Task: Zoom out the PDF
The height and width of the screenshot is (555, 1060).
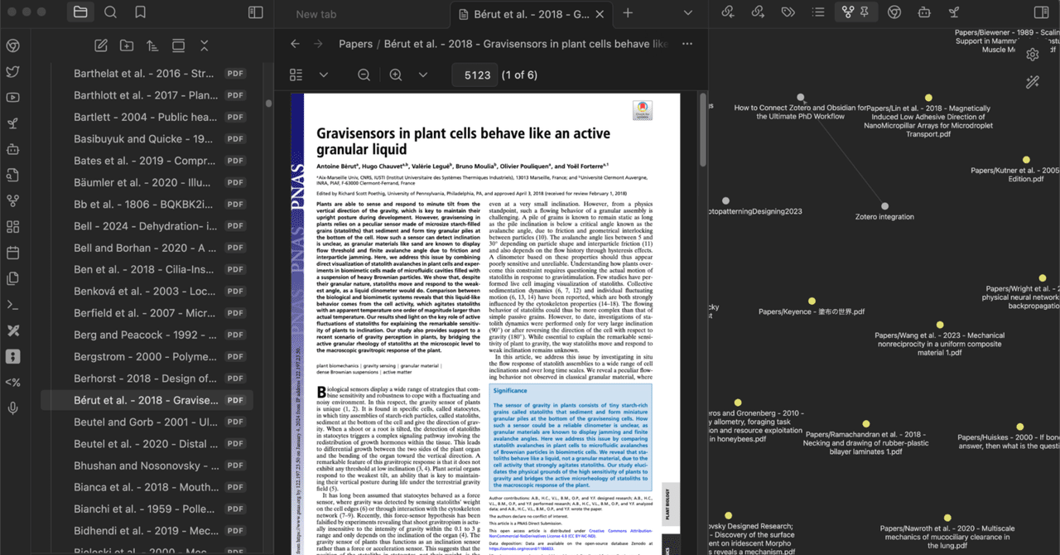Action: pyautogui.click(x=364, y=75)
